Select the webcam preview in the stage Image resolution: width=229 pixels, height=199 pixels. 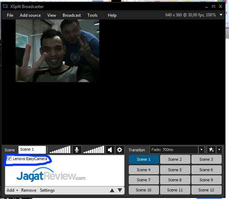click(57, 51)
